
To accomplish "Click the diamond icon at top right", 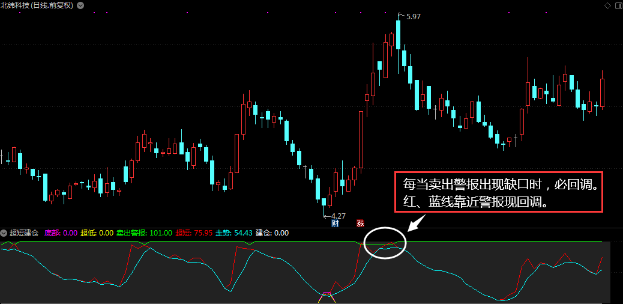I will [x=607, y=5].
